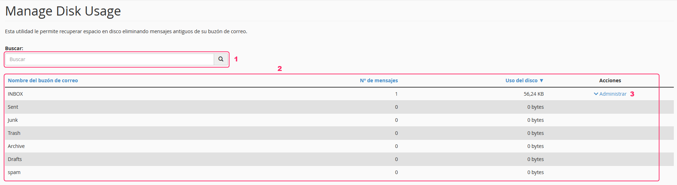The height and width of the screenshot is (185, 677).
Task: Select the INBOX mailbox row
Action: [x=339, y=94]
